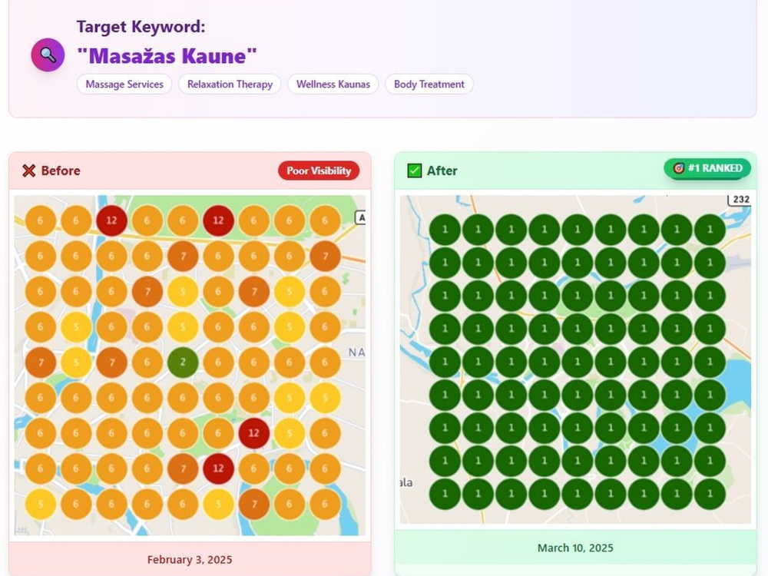Image resolution: width=768 pixels, height=576 pixels.
Task: Click the magnifying glass search icon
Action: [48, 55]
